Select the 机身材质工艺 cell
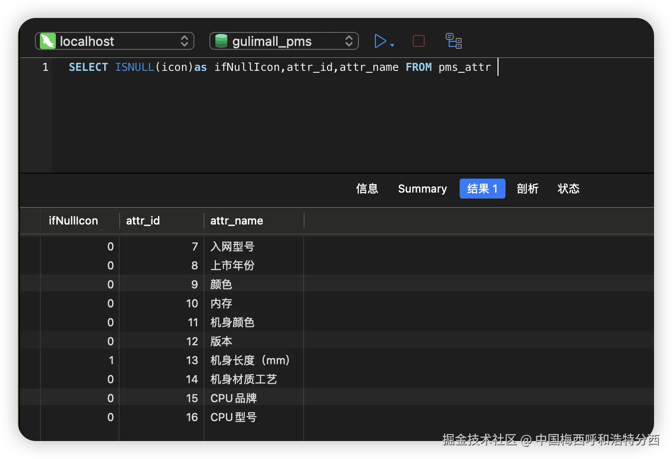672x459 pixels. (254, 379)
